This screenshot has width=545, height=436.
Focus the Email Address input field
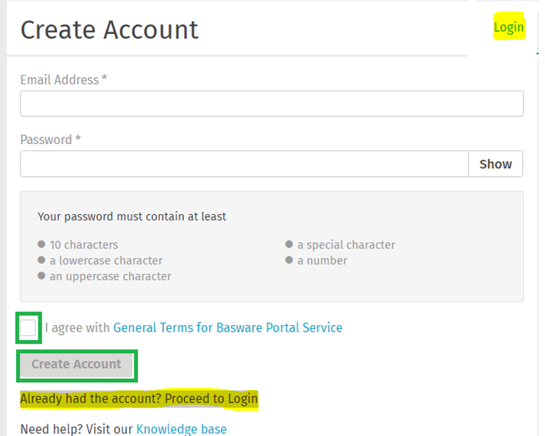click(x=271, y=103)
